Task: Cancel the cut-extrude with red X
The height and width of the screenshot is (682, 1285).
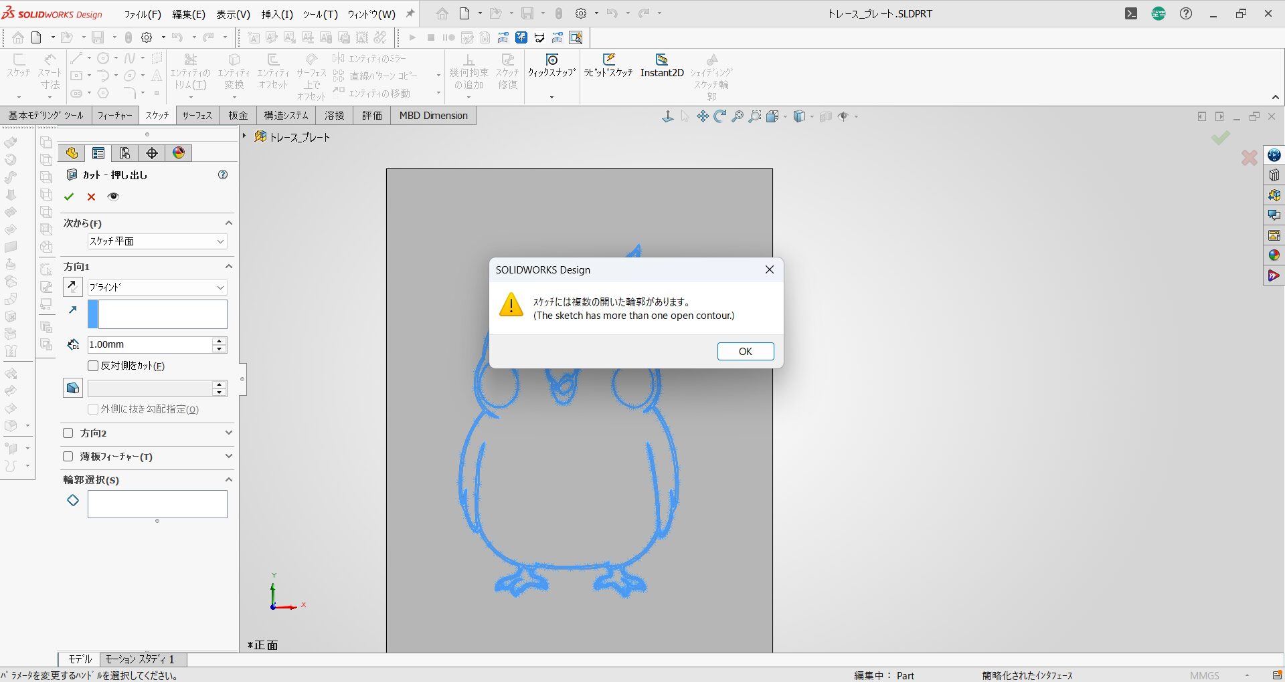Action: 92,197
